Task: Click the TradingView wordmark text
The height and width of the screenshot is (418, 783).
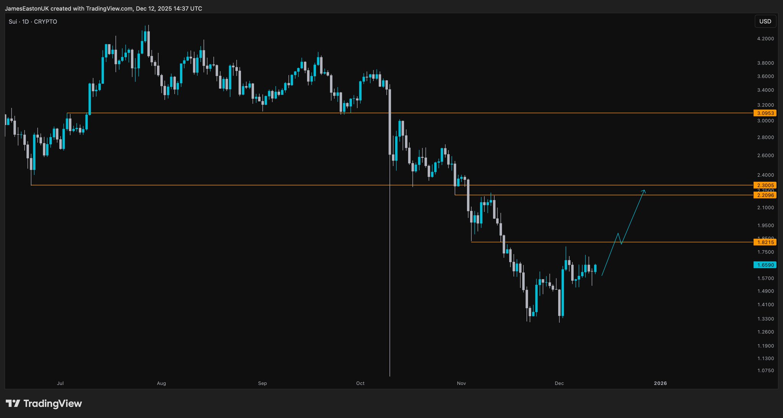Action: coord(53,403)
